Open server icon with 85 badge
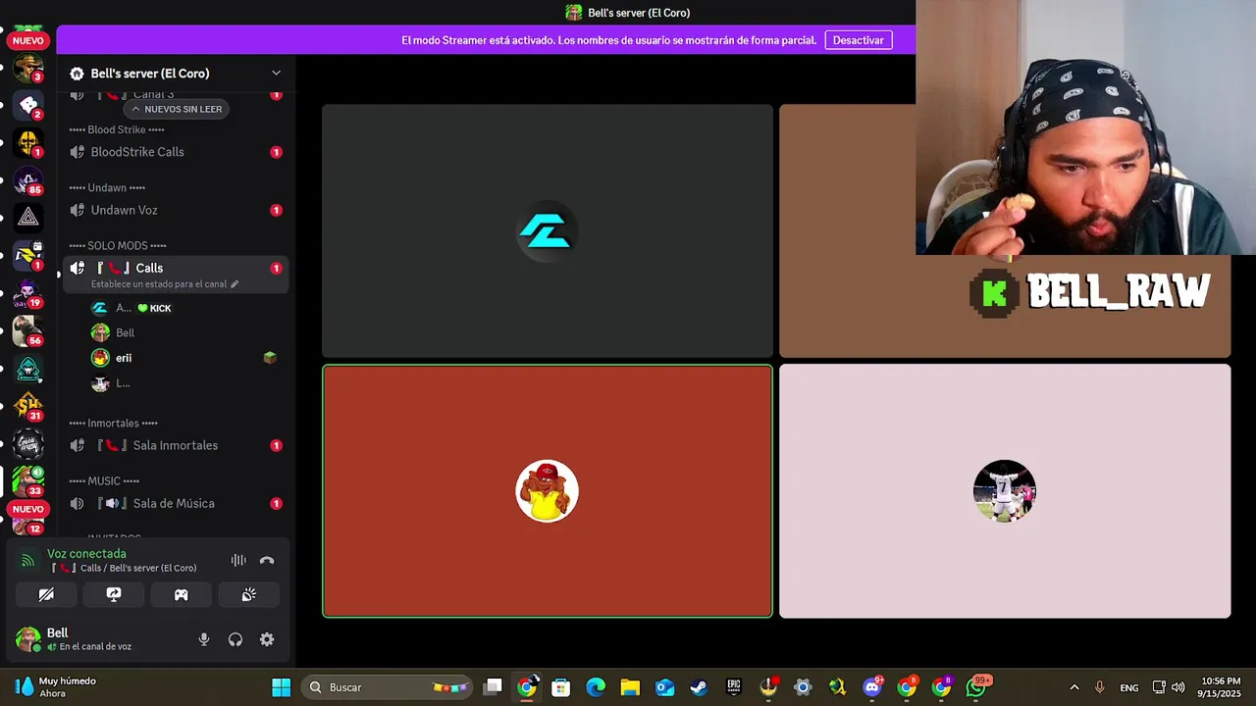The width and height of the screenshot is (1256, 706). coord(27,180)
